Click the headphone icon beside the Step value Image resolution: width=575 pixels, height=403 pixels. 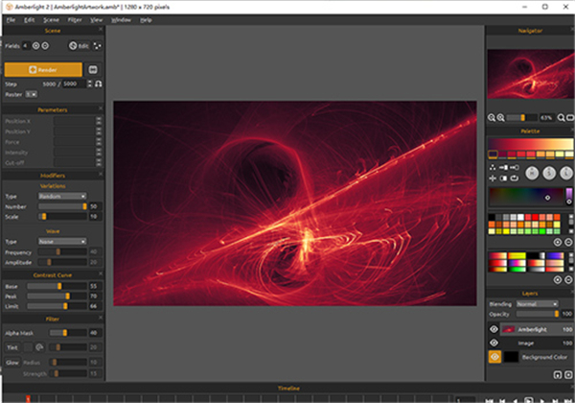(97, 84)
